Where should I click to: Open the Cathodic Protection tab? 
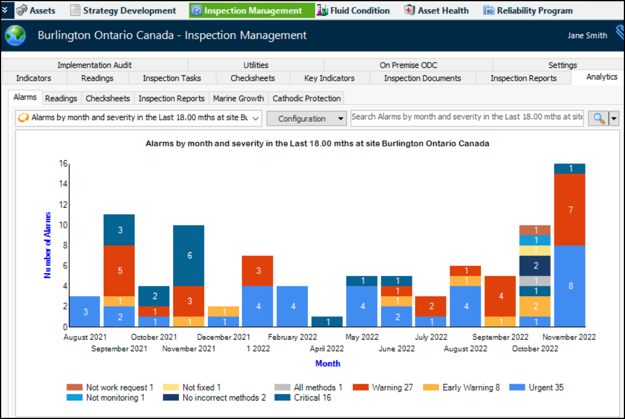(306, 99)
